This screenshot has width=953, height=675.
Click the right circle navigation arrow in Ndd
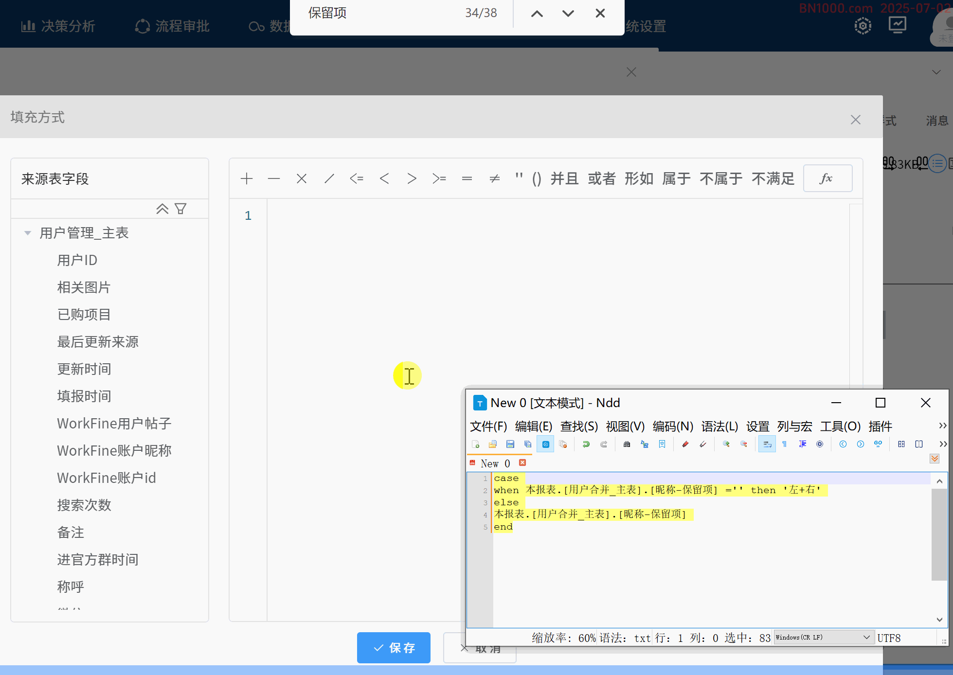861,444
